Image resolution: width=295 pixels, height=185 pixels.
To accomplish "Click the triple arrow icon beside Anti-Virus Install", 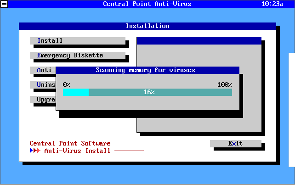I will click(x=35, y=151).
